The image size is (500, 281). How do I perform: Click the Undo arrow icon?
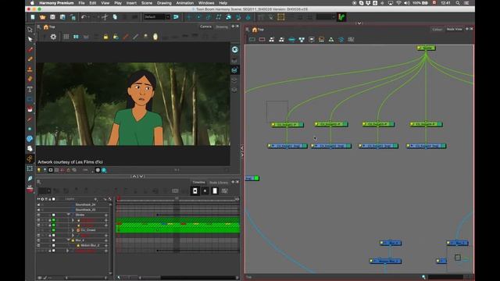point(84,17)
